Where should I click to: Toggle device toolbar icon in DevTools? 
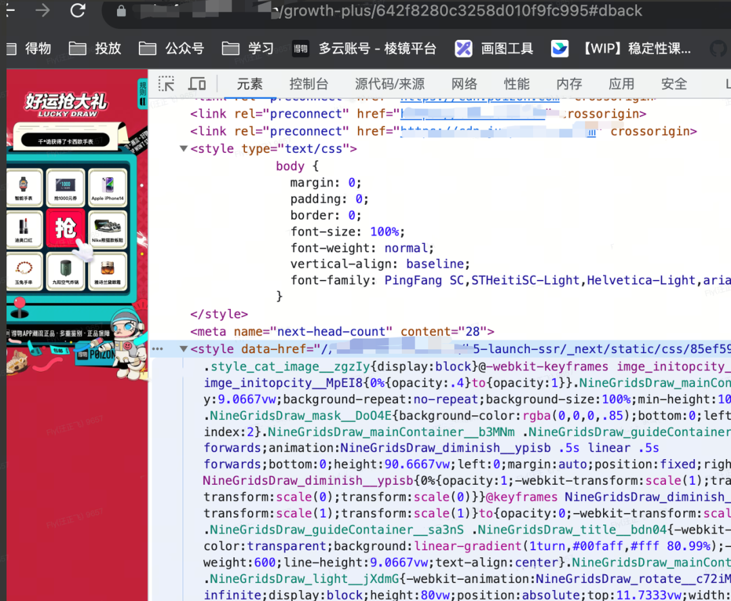[x=197, y=85]
